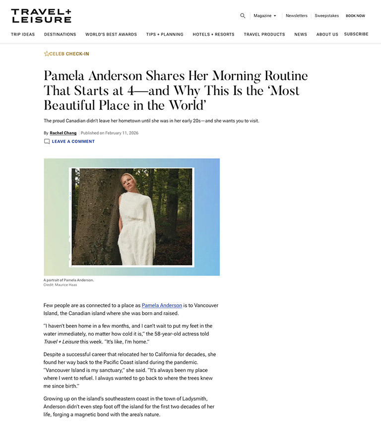Go to the Sweepstakes page
The width and height of the screenshot is (381, 429).
tap(326, 15)
